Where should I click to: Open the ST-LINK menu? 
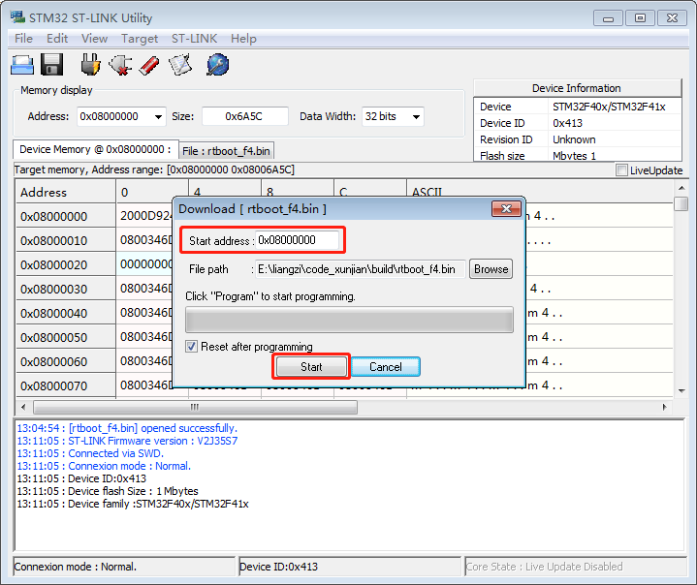pyautogui.click(x=194, y=39)
